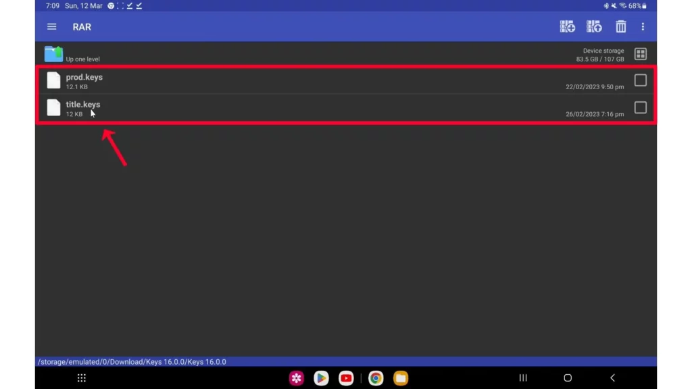The width and height of the screenshot is (692, 389).
Task: Tap the add files to archive icon
Action: (568, 26)
